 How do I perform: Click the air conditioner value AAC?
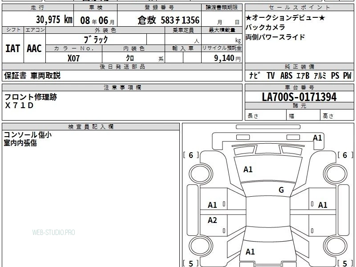pos(34,49)
